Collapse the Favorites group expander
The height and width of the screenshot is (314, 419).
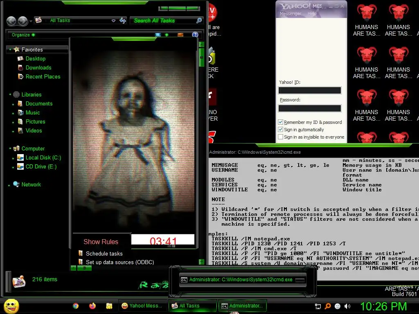pyautogui.click(x=10, y=49)
